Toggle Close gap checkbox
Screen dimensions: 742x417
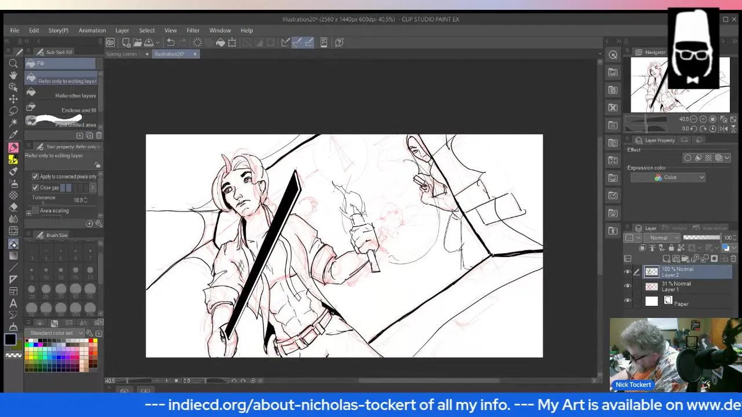coord(35,188)
